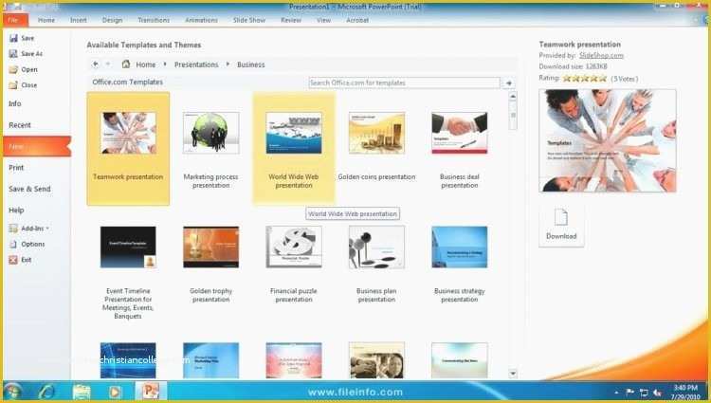Switch to the View ribbon tab

coord(324,20)
